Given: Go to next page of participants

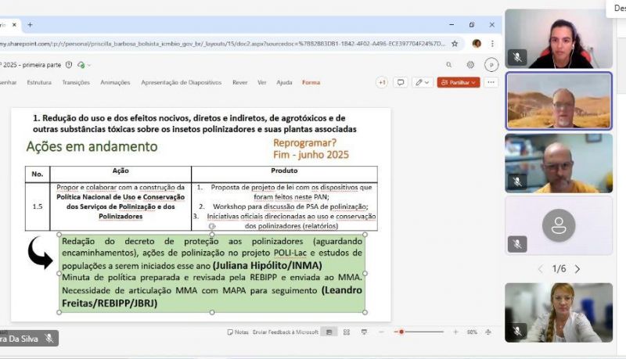Looking at the screenshot, I should click(577, 269).
